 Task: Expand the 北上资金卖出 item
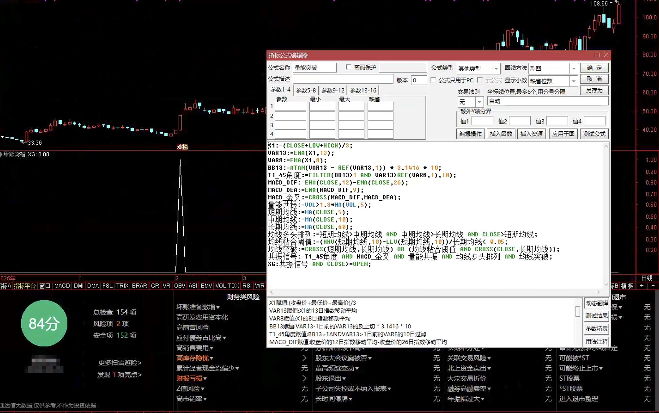click(469, 369)
